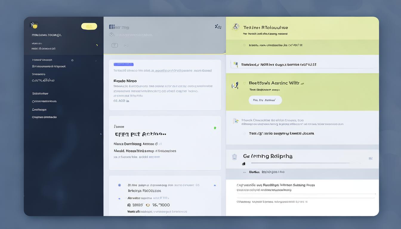Click the colorful icon beside 'Mrock' paragraph
This screenshot has height=229, width=401.
236,121
